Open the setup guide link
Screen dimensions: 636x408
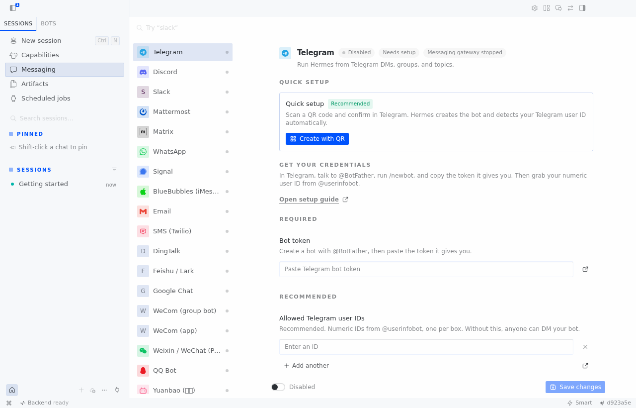point(314,200)
